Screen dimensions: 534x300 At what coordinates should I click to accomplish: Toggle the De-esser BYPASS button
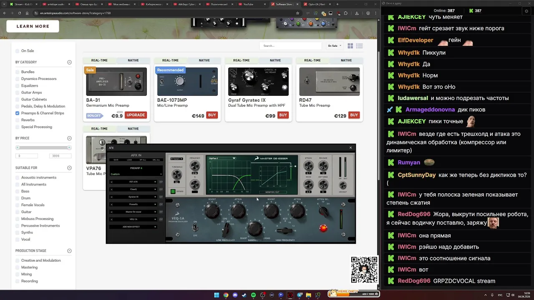tap(173, 192)
